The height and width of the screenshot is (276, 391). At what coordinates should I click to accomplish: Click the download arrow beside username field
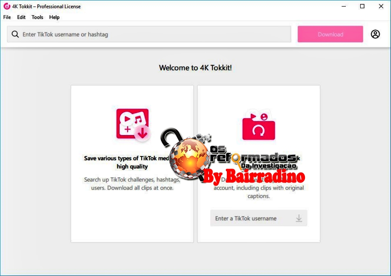coord(299,218)
